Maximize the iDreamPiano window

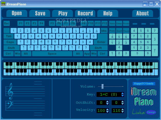151,4
